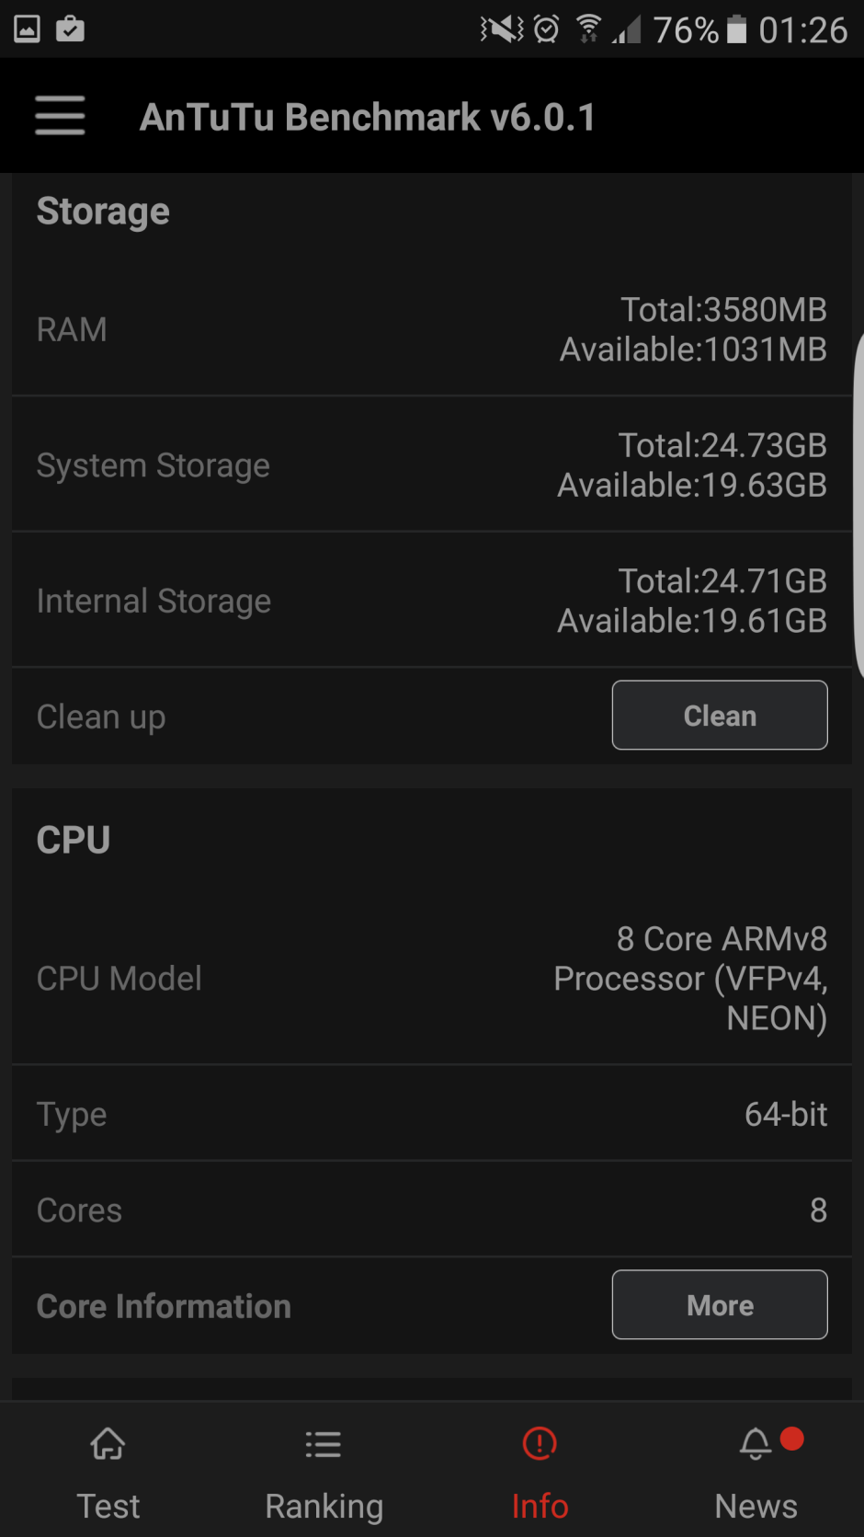Open the hamburger navigation menu
864x1537 pixels.
coord(60,116)
